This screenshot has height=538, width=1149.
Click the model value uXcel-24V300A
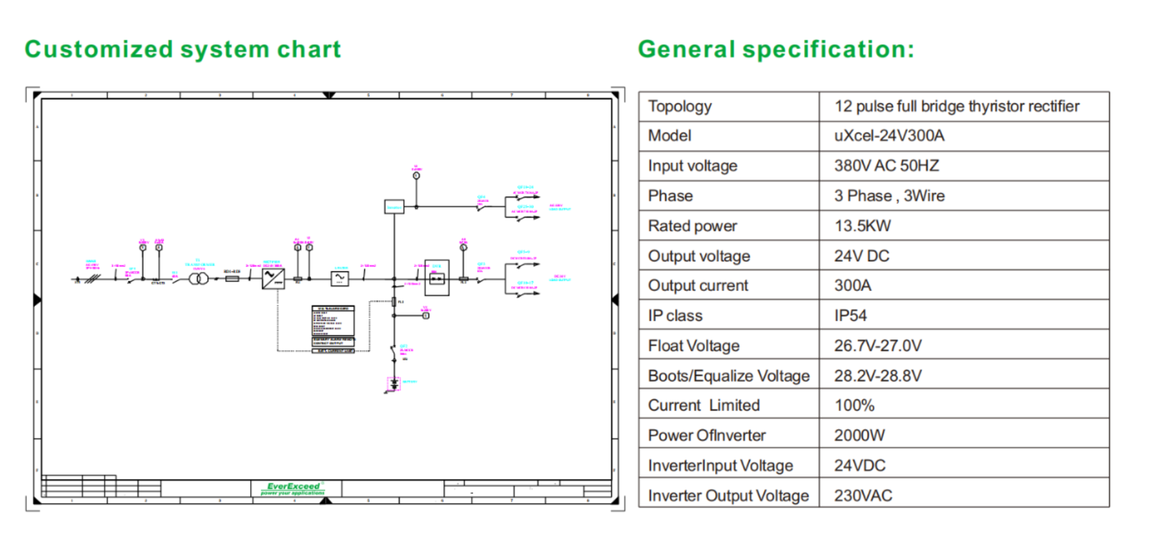[889, 136]
